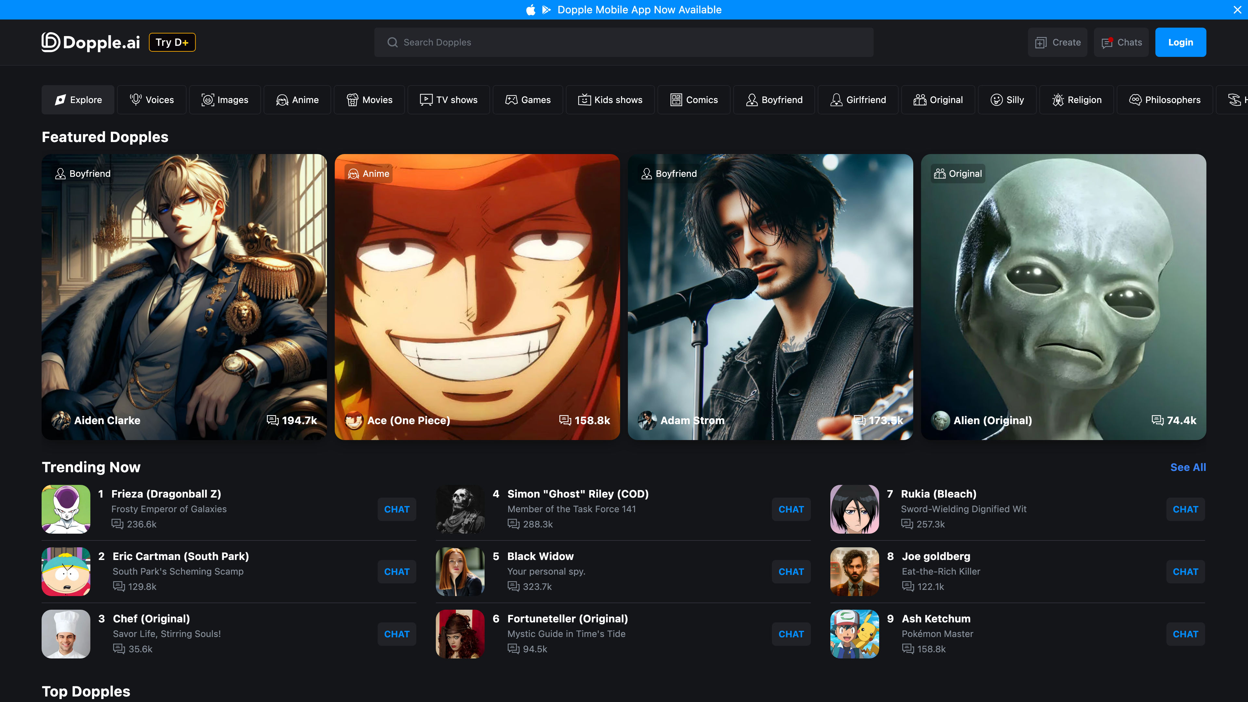The image size is (1248, 702).
Task: Open the Religion category
Action: [1076, 100]
